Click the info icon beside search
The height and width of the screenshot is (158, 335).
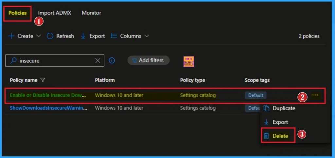click(112, 61)
